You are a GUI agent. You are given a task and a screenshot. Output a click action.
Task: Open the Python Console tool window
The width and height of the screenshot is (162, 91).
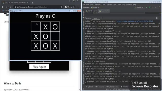click(x=112, y=87)
